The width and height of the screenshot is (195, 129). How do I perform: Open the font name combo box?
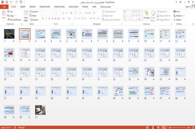(48, 13)
